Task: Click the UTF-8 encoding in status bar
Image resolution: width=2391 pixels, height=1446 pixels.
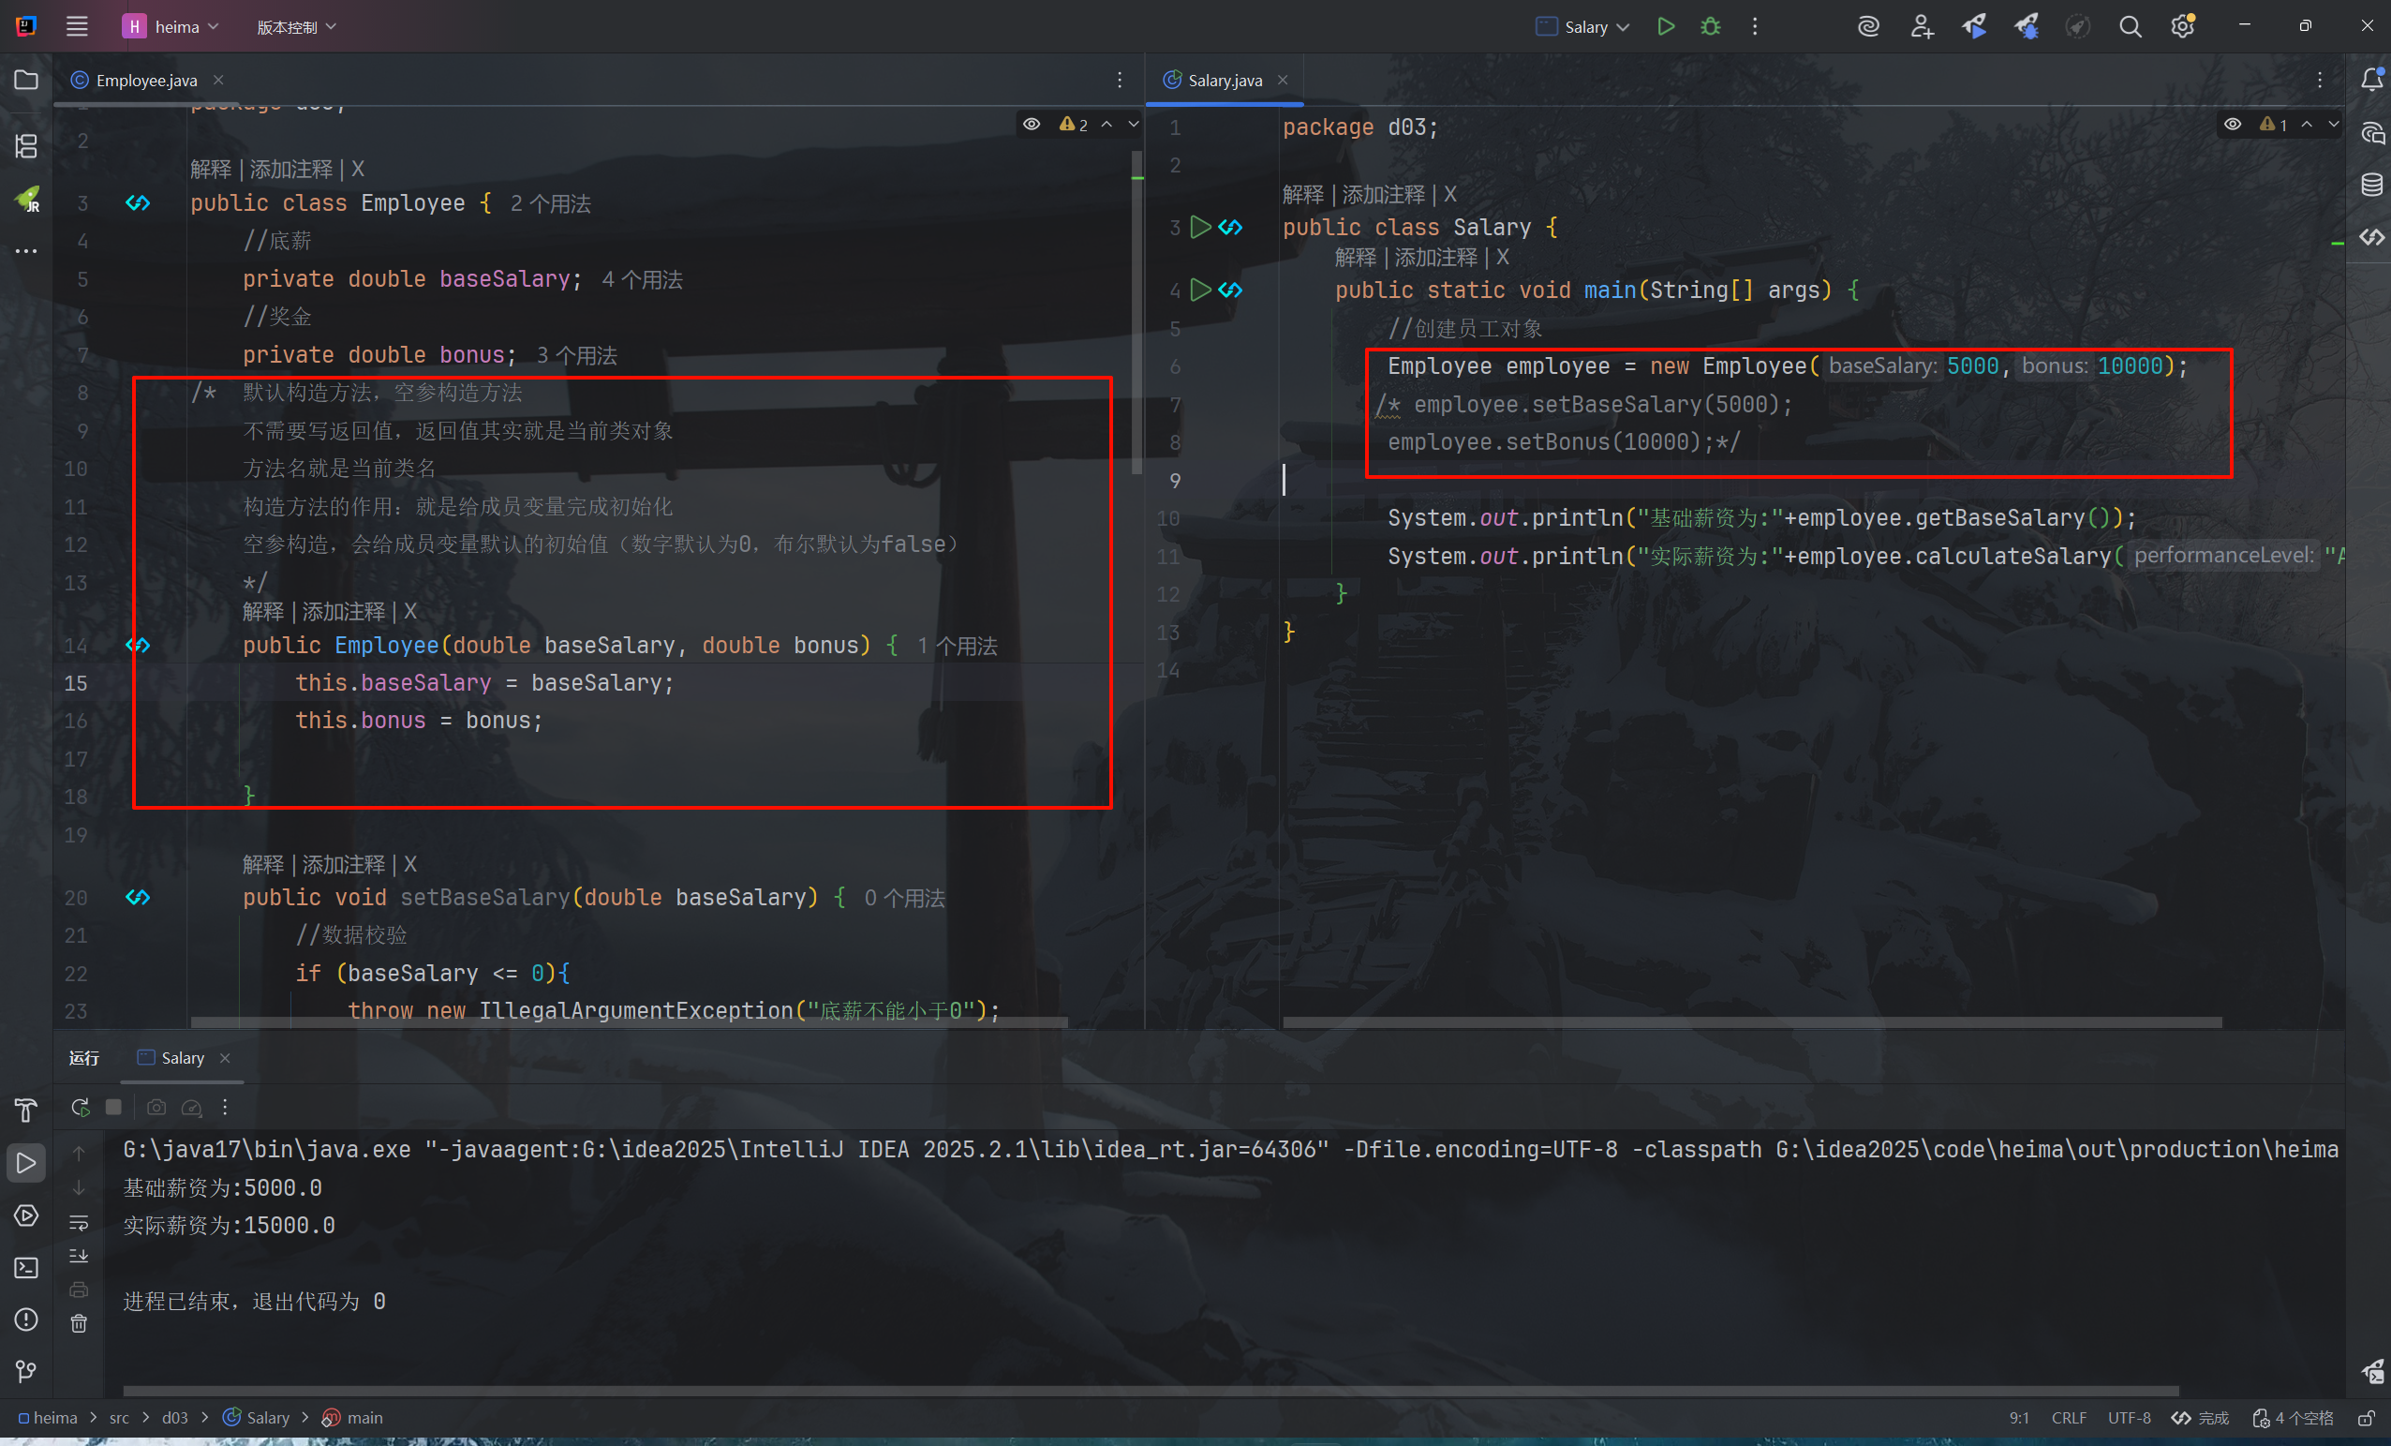Action: click(2128, 1417)
